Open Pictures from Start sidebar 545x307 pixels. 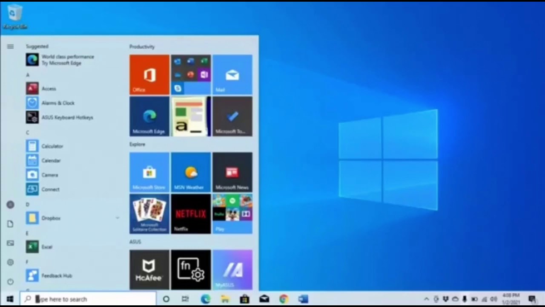10,243
